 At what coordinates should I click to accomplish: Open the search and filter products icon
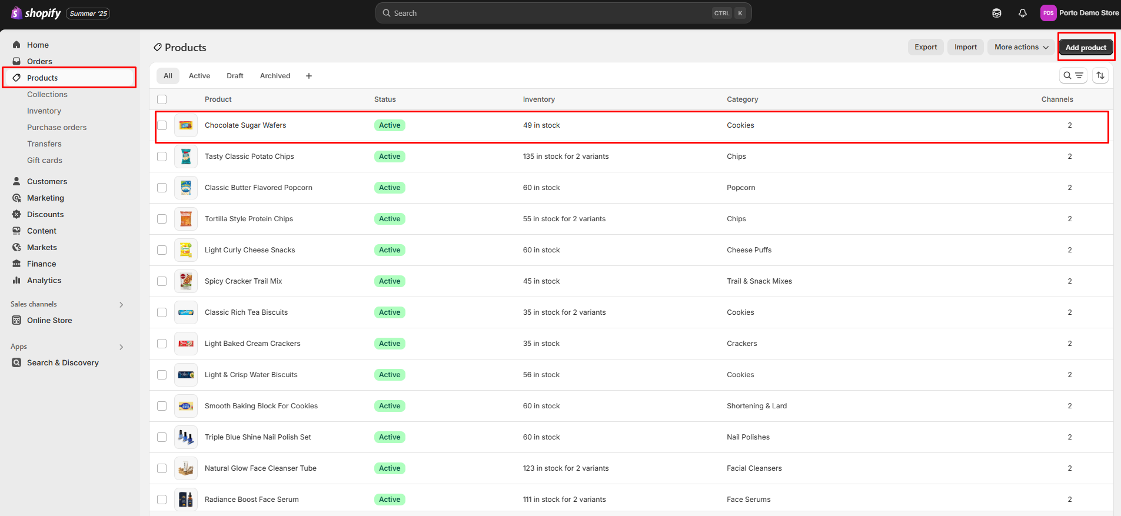click(1073, 75)
